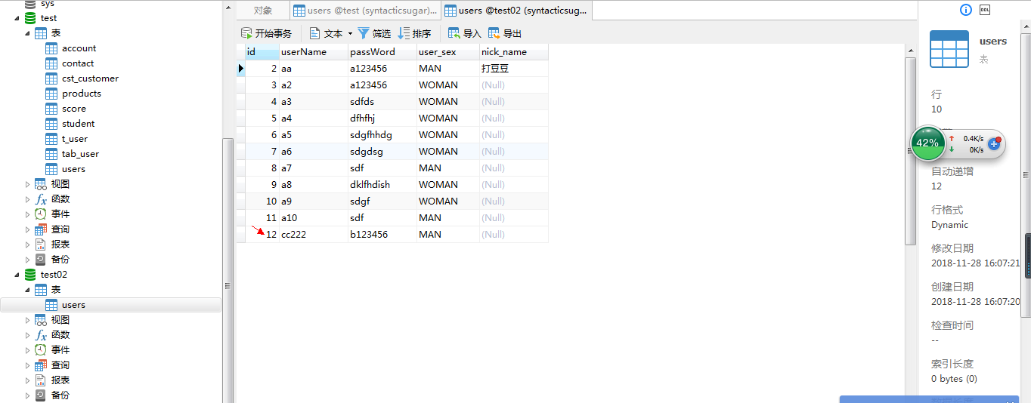This screenshot has height=403, width=1031.
Task: Click the 排序 sort button
Action: [x=415, y=33]
